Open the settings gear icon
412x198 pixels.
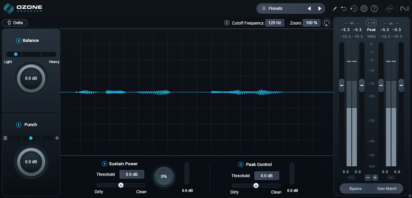click(x=364, y=9)
